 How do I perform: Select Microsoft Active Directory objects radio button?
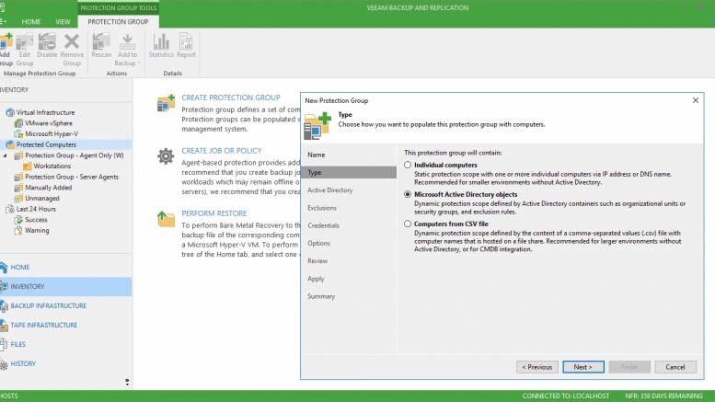pos(408,194)
